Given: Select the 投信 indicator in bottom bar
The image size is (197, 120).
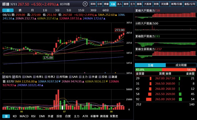Looking at the screenshot, I should (59, 116).
